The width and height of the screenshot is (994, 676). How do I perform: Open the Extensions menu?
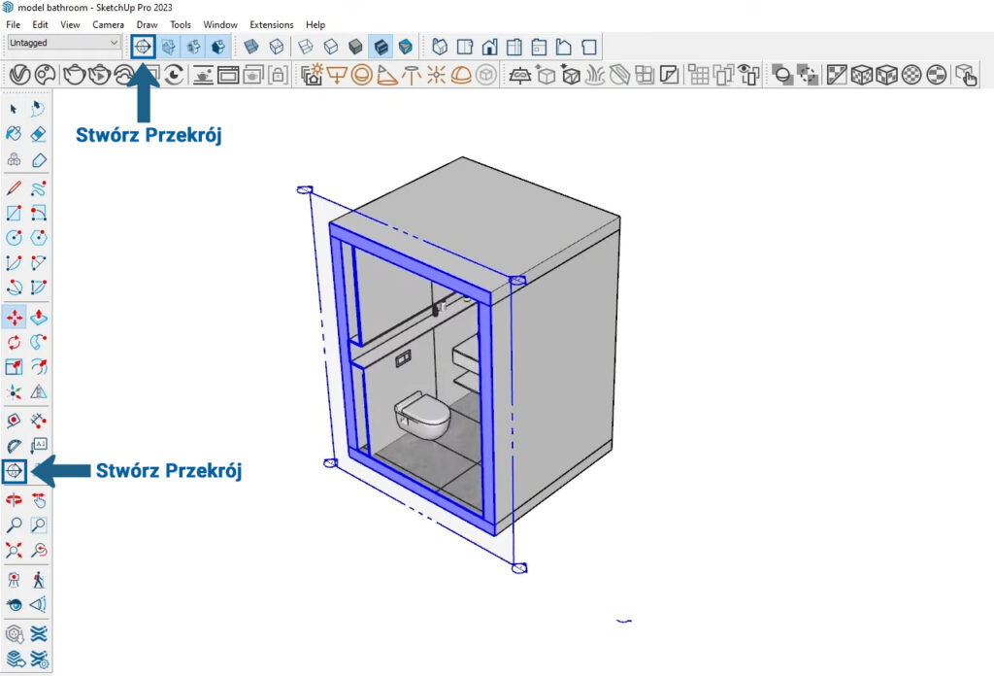point(271,24)
